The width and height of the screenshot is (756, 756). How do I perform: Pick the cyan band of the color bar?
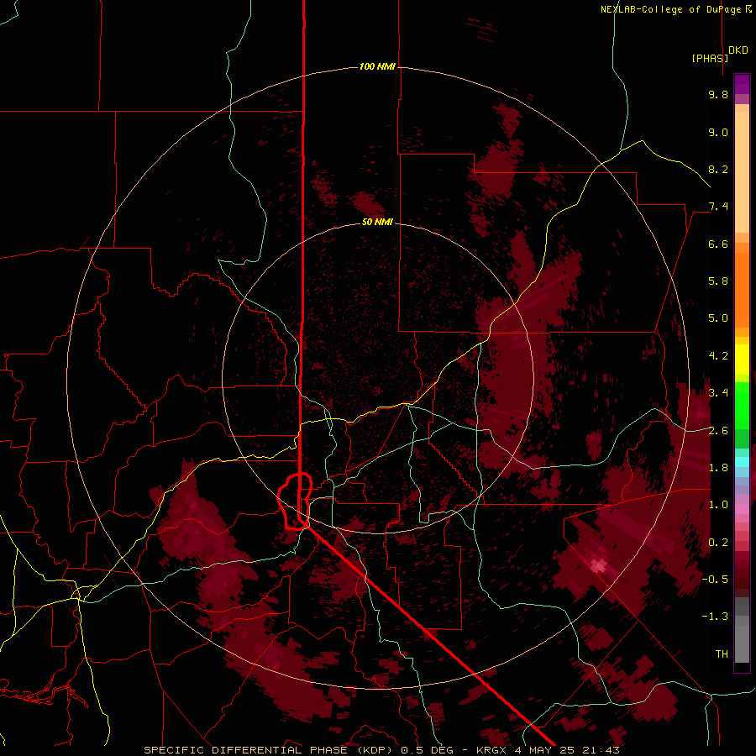[x=742, y=462]
